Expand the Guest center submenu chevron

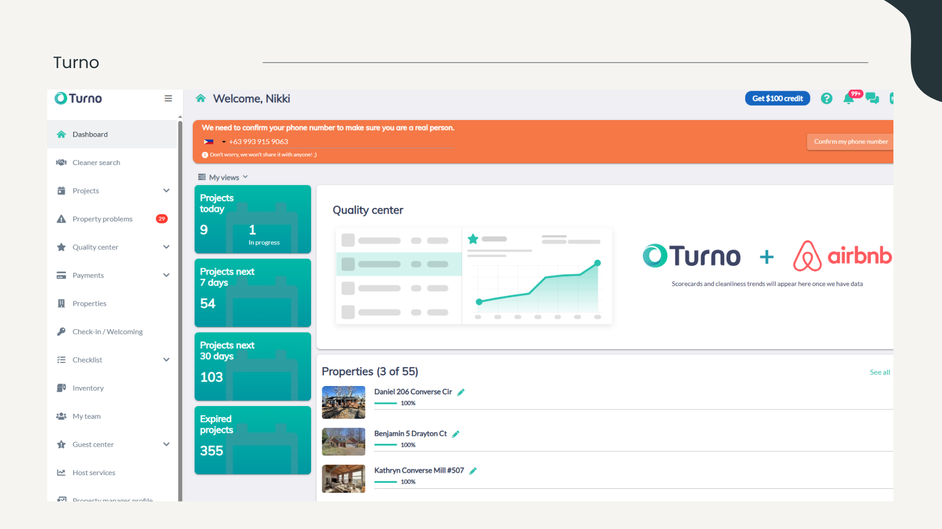click(x=166, y=444)
